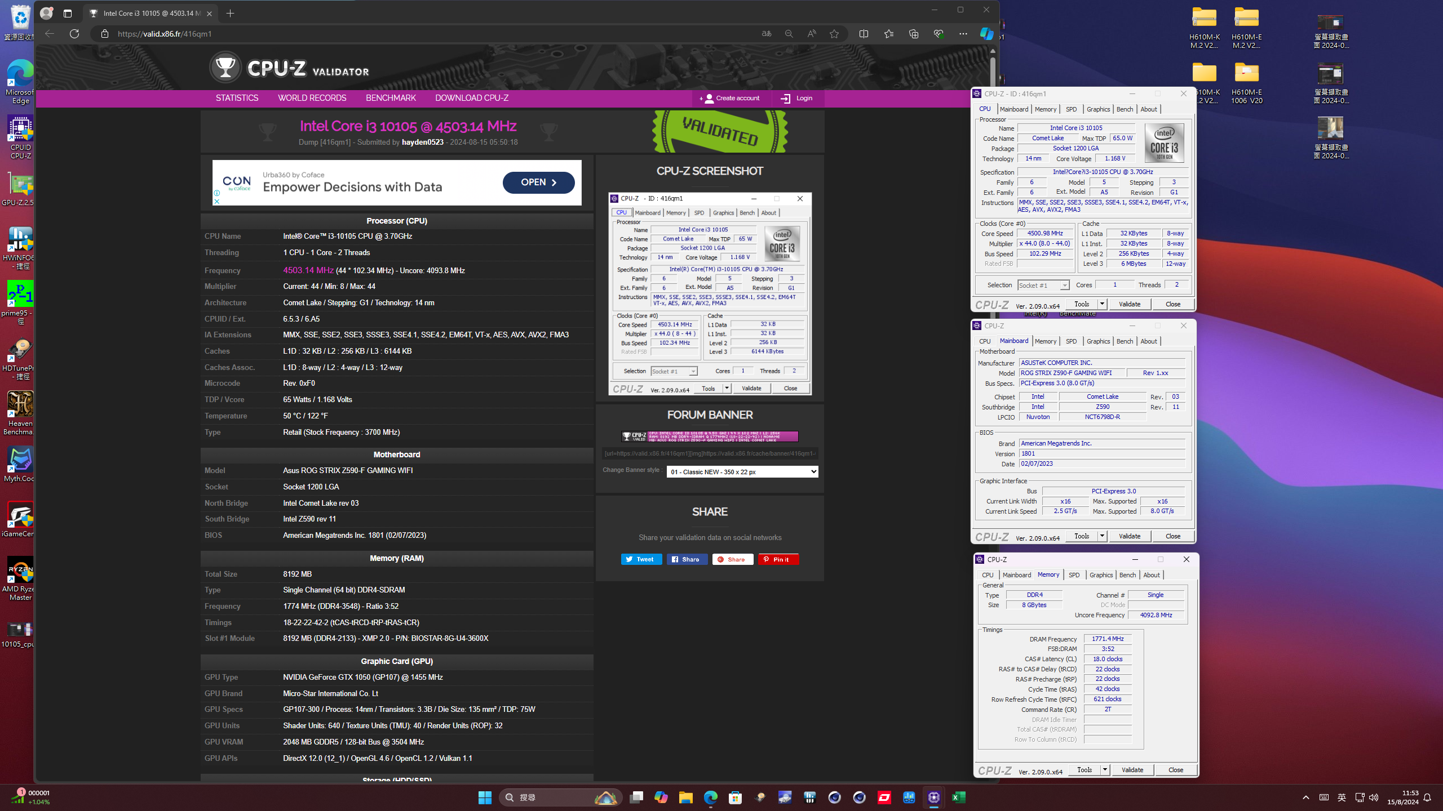Open submitter hayden0523 profile link
Screen dimensions: 1443x811
(423, 142)
